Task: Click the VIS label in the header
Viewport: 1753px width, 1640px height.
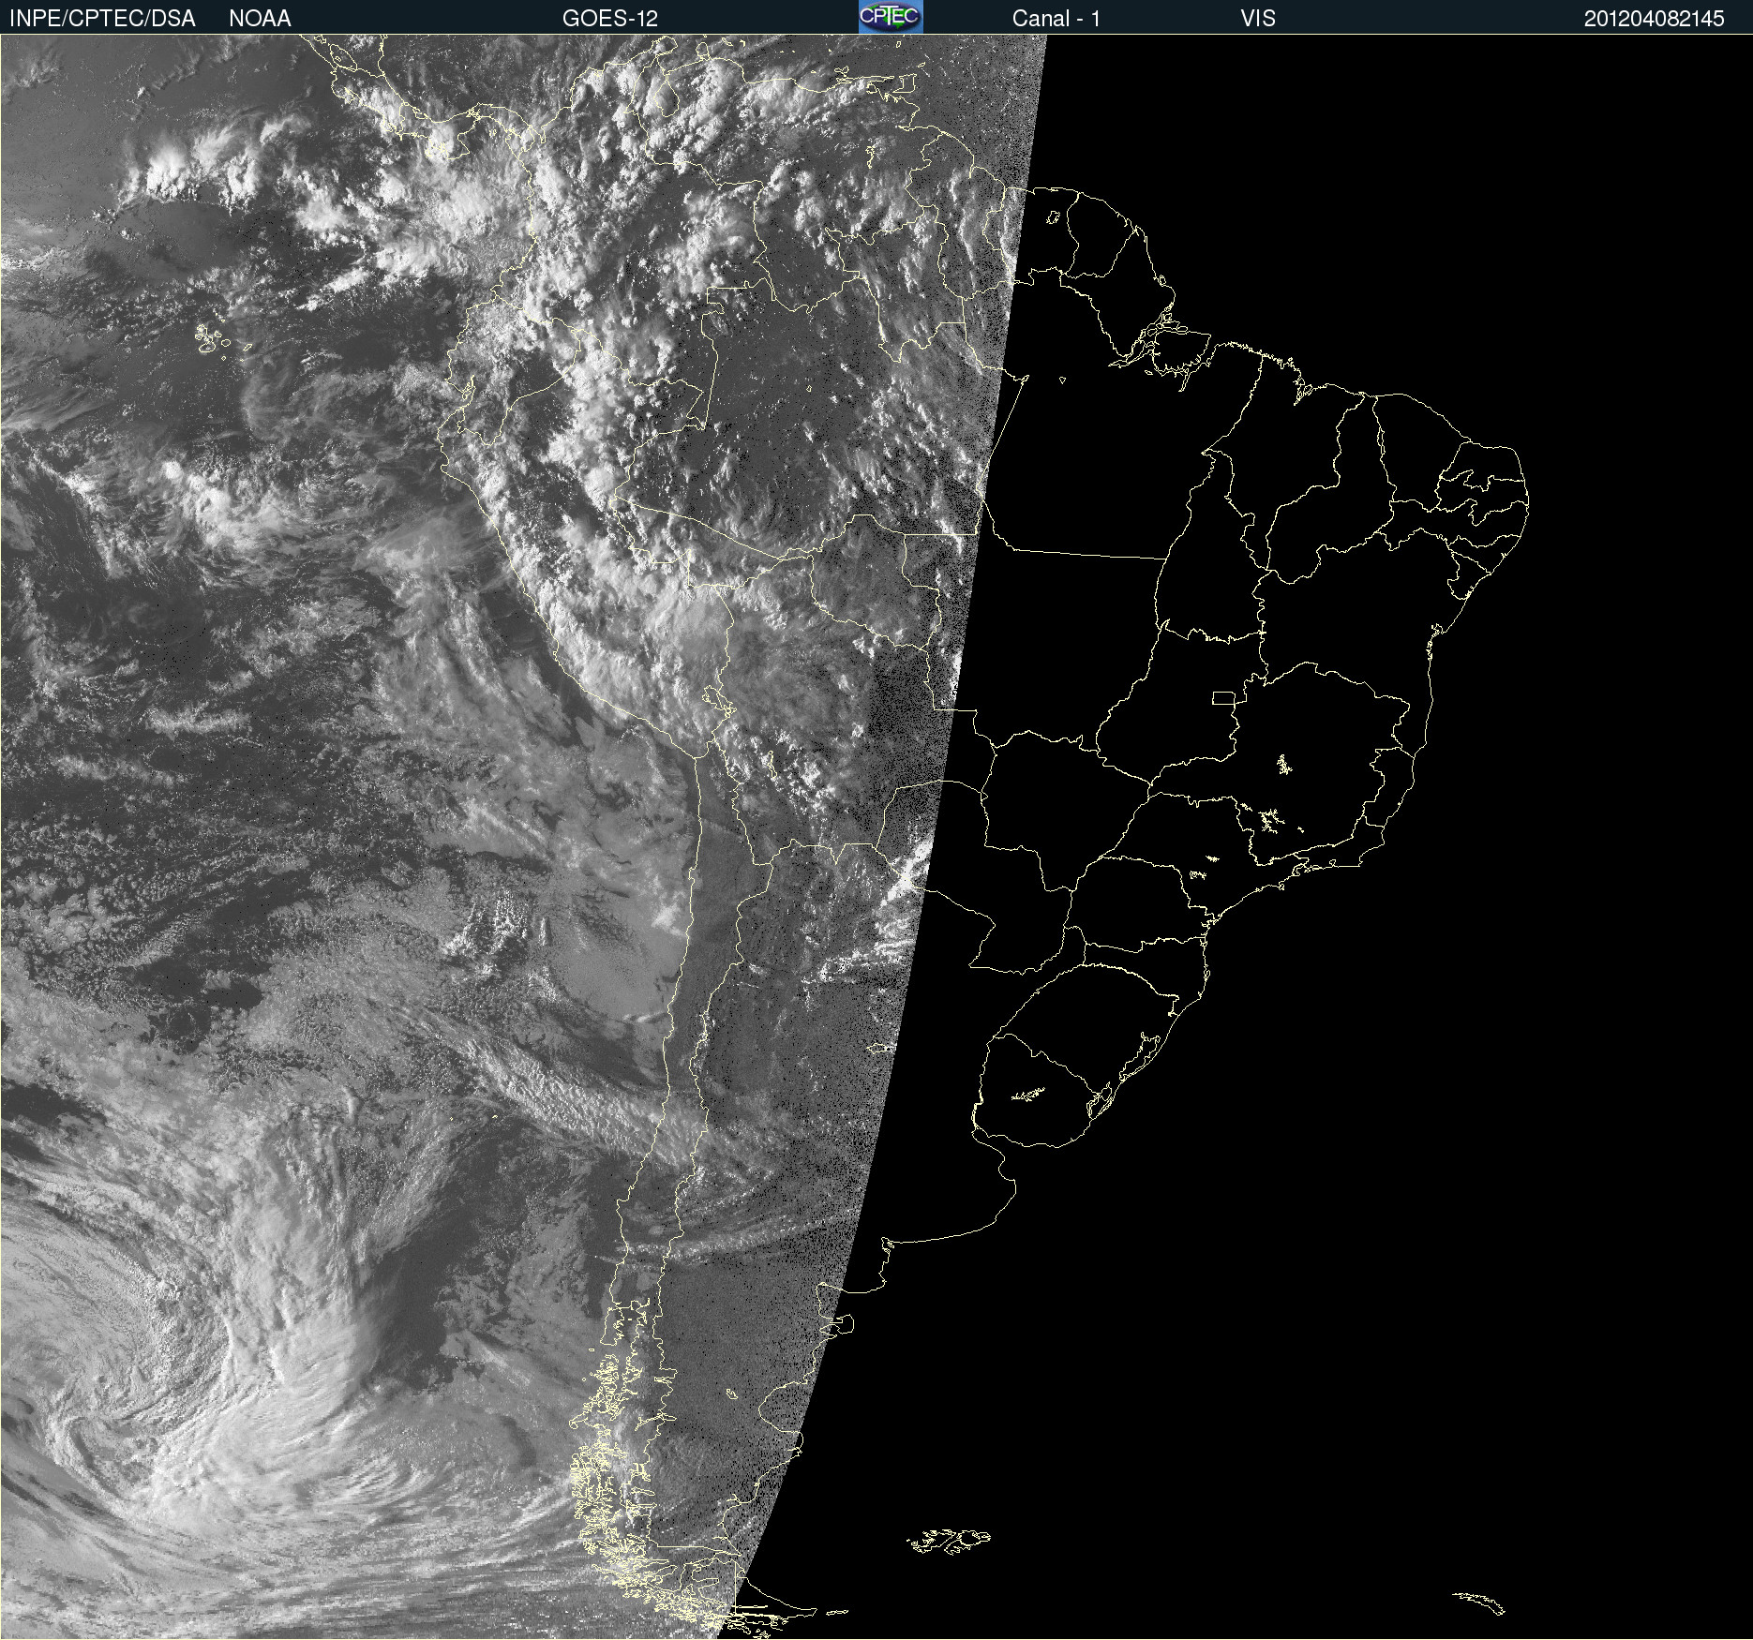Action: tap(1258, 19)
